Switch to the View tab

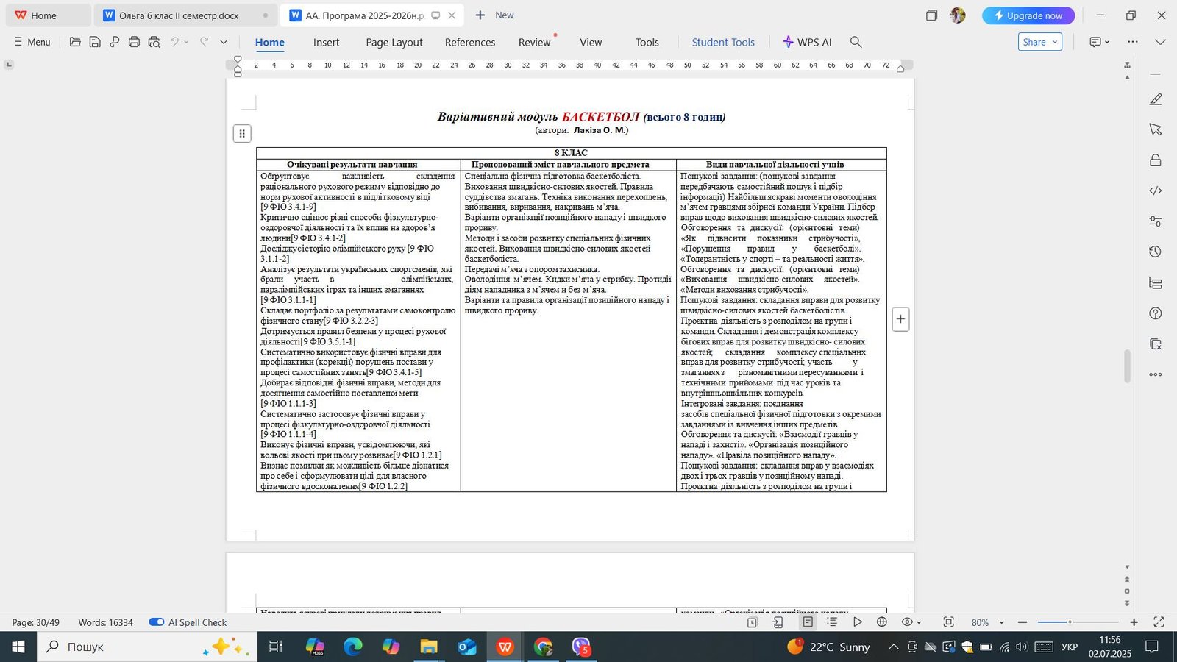[x=591, y=42]
